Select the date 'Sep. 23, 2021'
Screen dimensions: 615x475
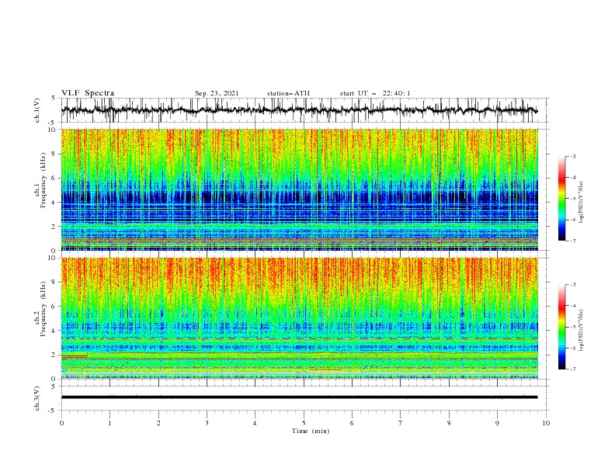click(x=217, y=93)
